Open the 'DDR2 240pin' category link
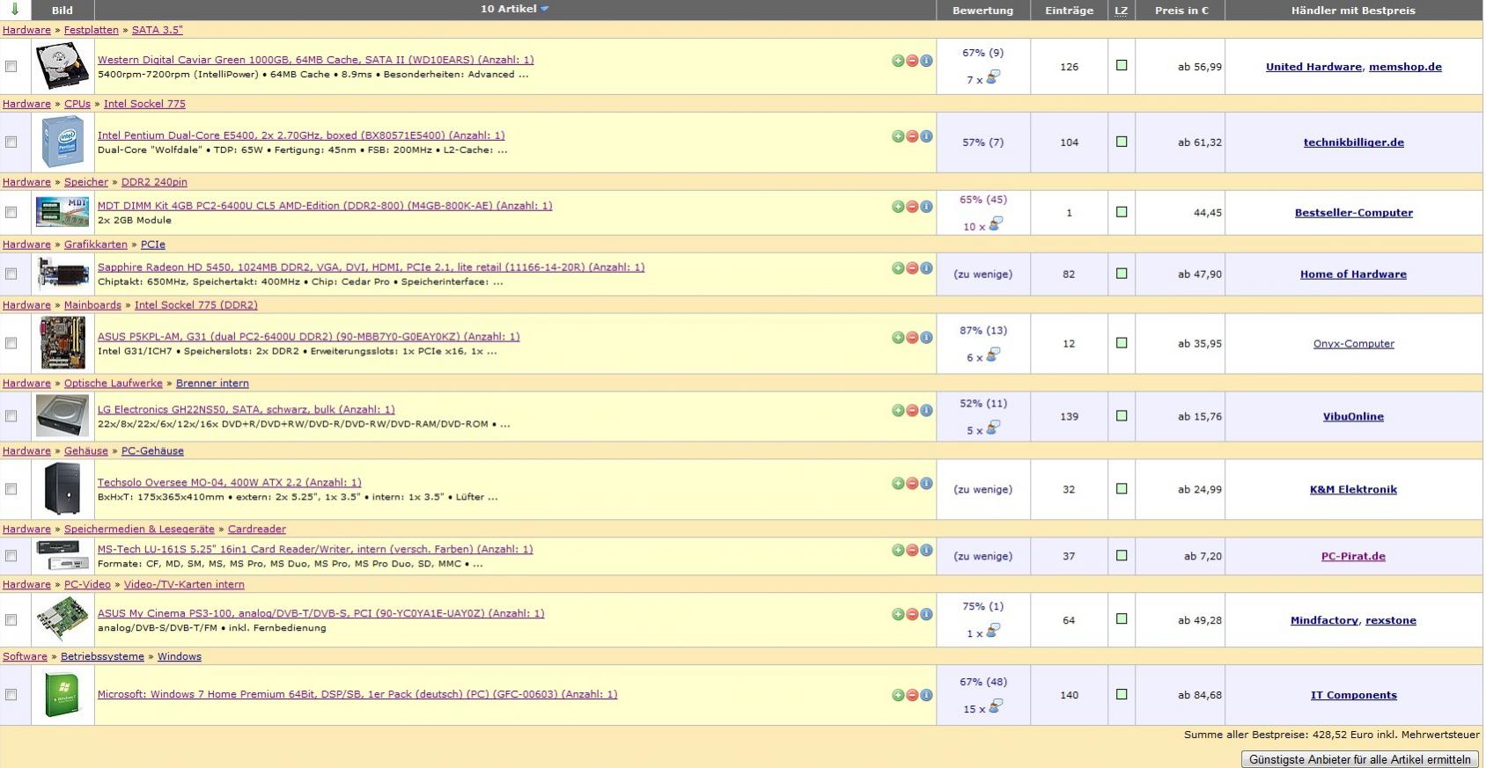This screenshot has width=1486, height=768. point(154,182)
